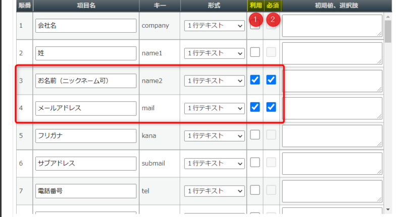The image size is (404, 217).
Task: Click initial value textarea for tel row
Action: [332, 191]
